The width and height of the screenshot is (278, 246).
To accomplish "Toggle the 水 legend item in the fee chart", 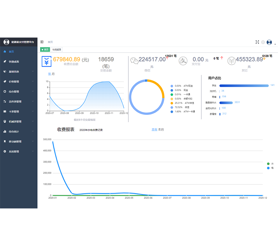I will [x=270, y=164].
